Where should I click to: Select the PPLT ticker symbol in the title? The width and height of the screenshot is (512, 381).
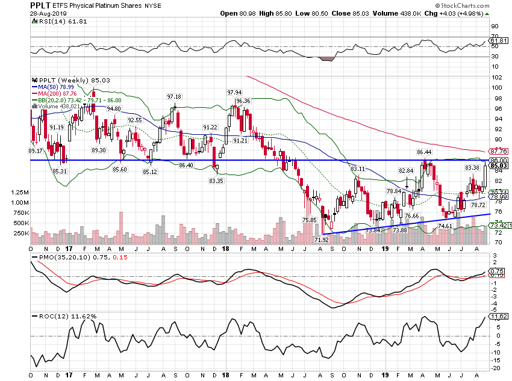pos(40,5)
